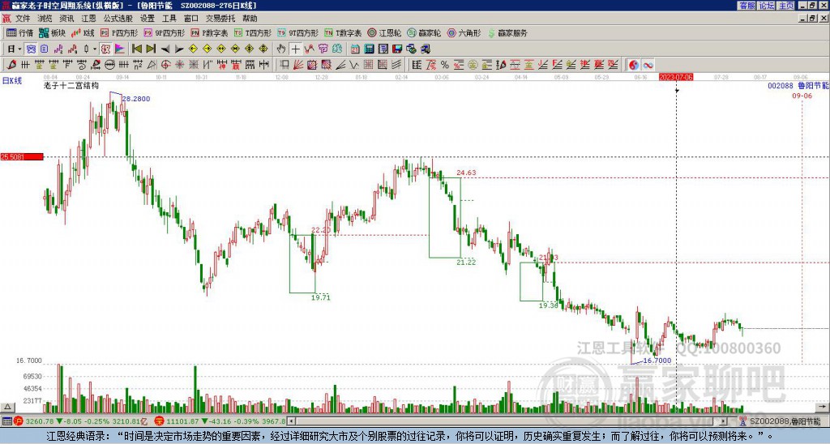Click the save floppy disk icon

click(397, 49)
